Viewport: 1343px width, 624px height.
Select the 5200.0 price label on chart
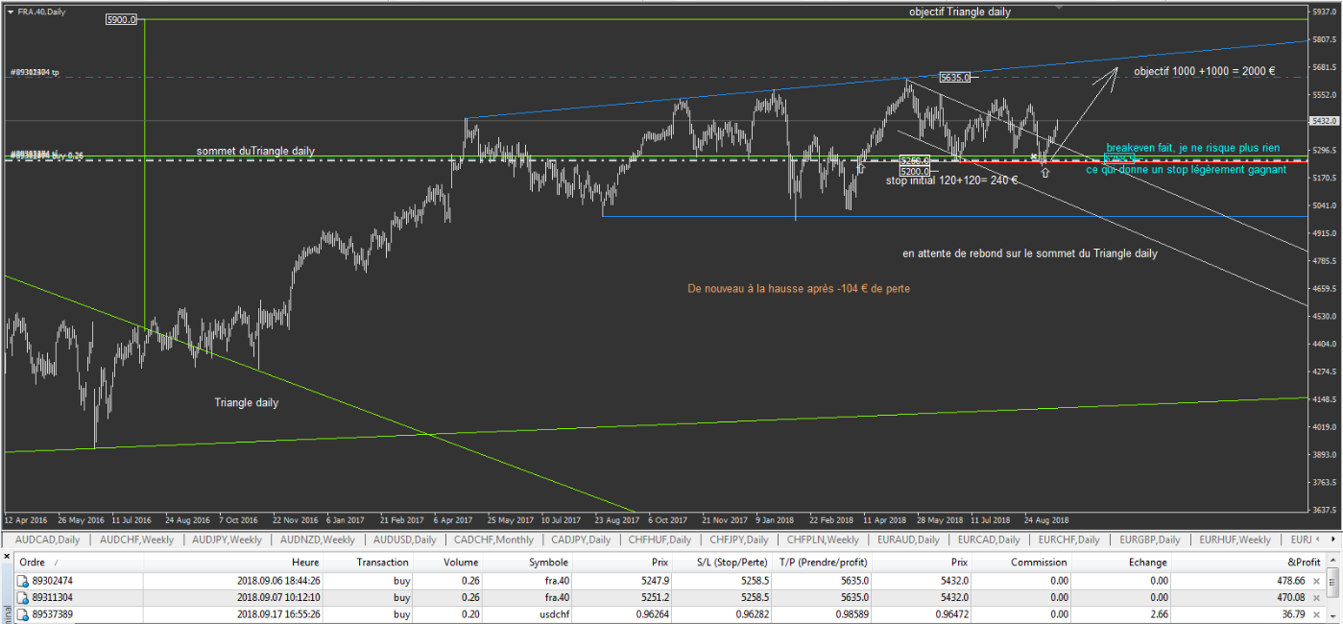pos(916,170)
